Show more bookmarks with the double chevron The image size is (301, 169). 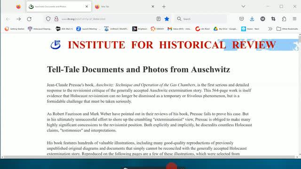[270, 29]
